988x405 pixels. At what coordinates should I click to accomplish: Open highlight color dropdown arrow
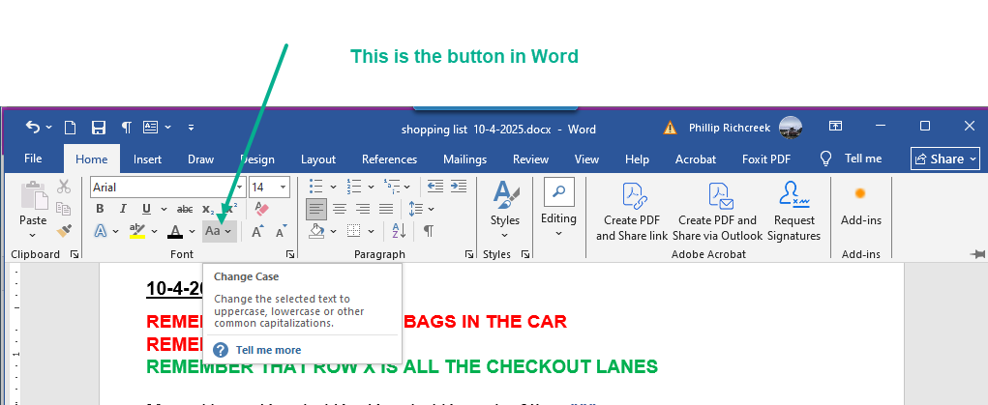pyautogui.click(x=155, y=231)
